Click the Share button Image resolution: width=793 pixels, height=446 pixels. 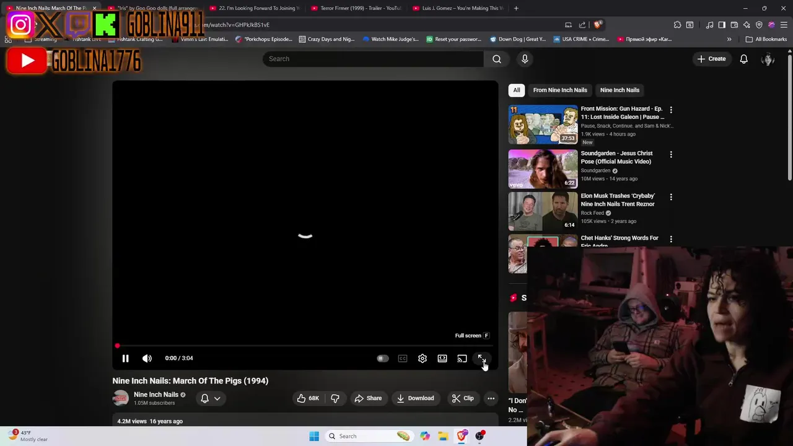pyautogui.click(x=368, y=398)
